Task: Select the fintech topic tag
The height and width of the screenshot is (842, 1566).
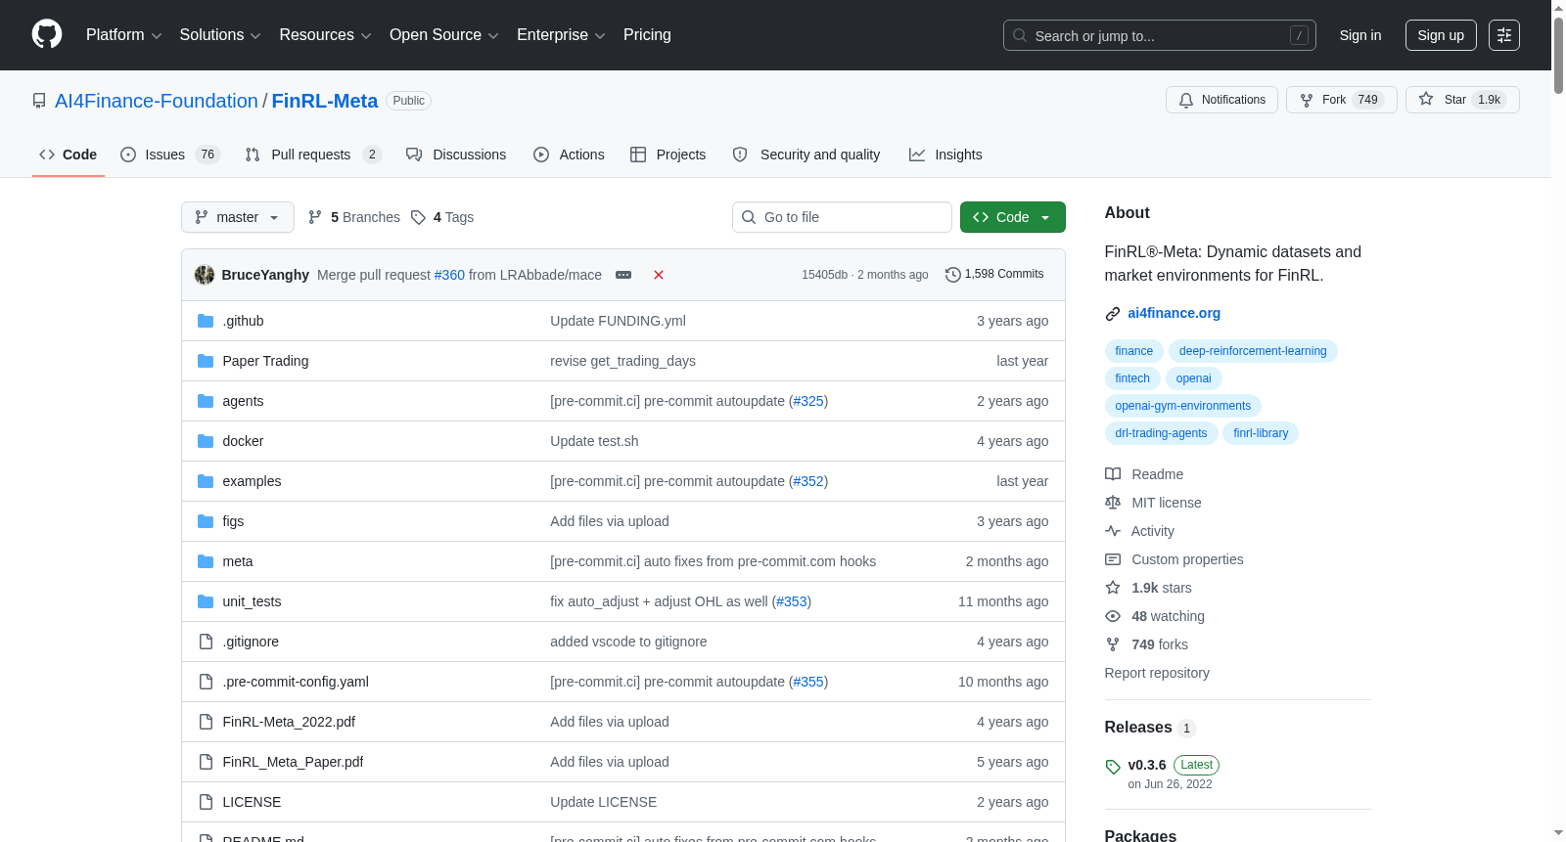Action: 1132,378
